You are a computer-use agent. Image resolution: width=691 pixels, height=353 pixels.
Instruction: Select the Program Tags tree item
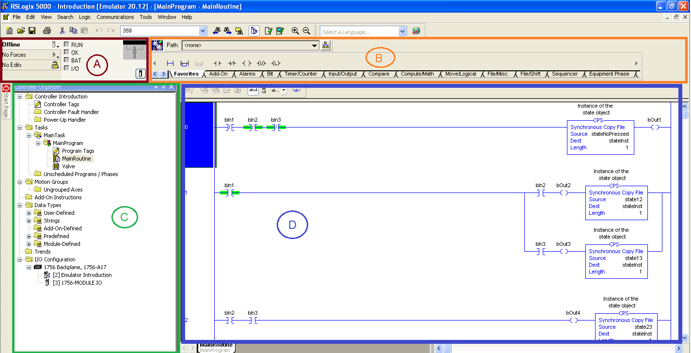pos(78,151)
